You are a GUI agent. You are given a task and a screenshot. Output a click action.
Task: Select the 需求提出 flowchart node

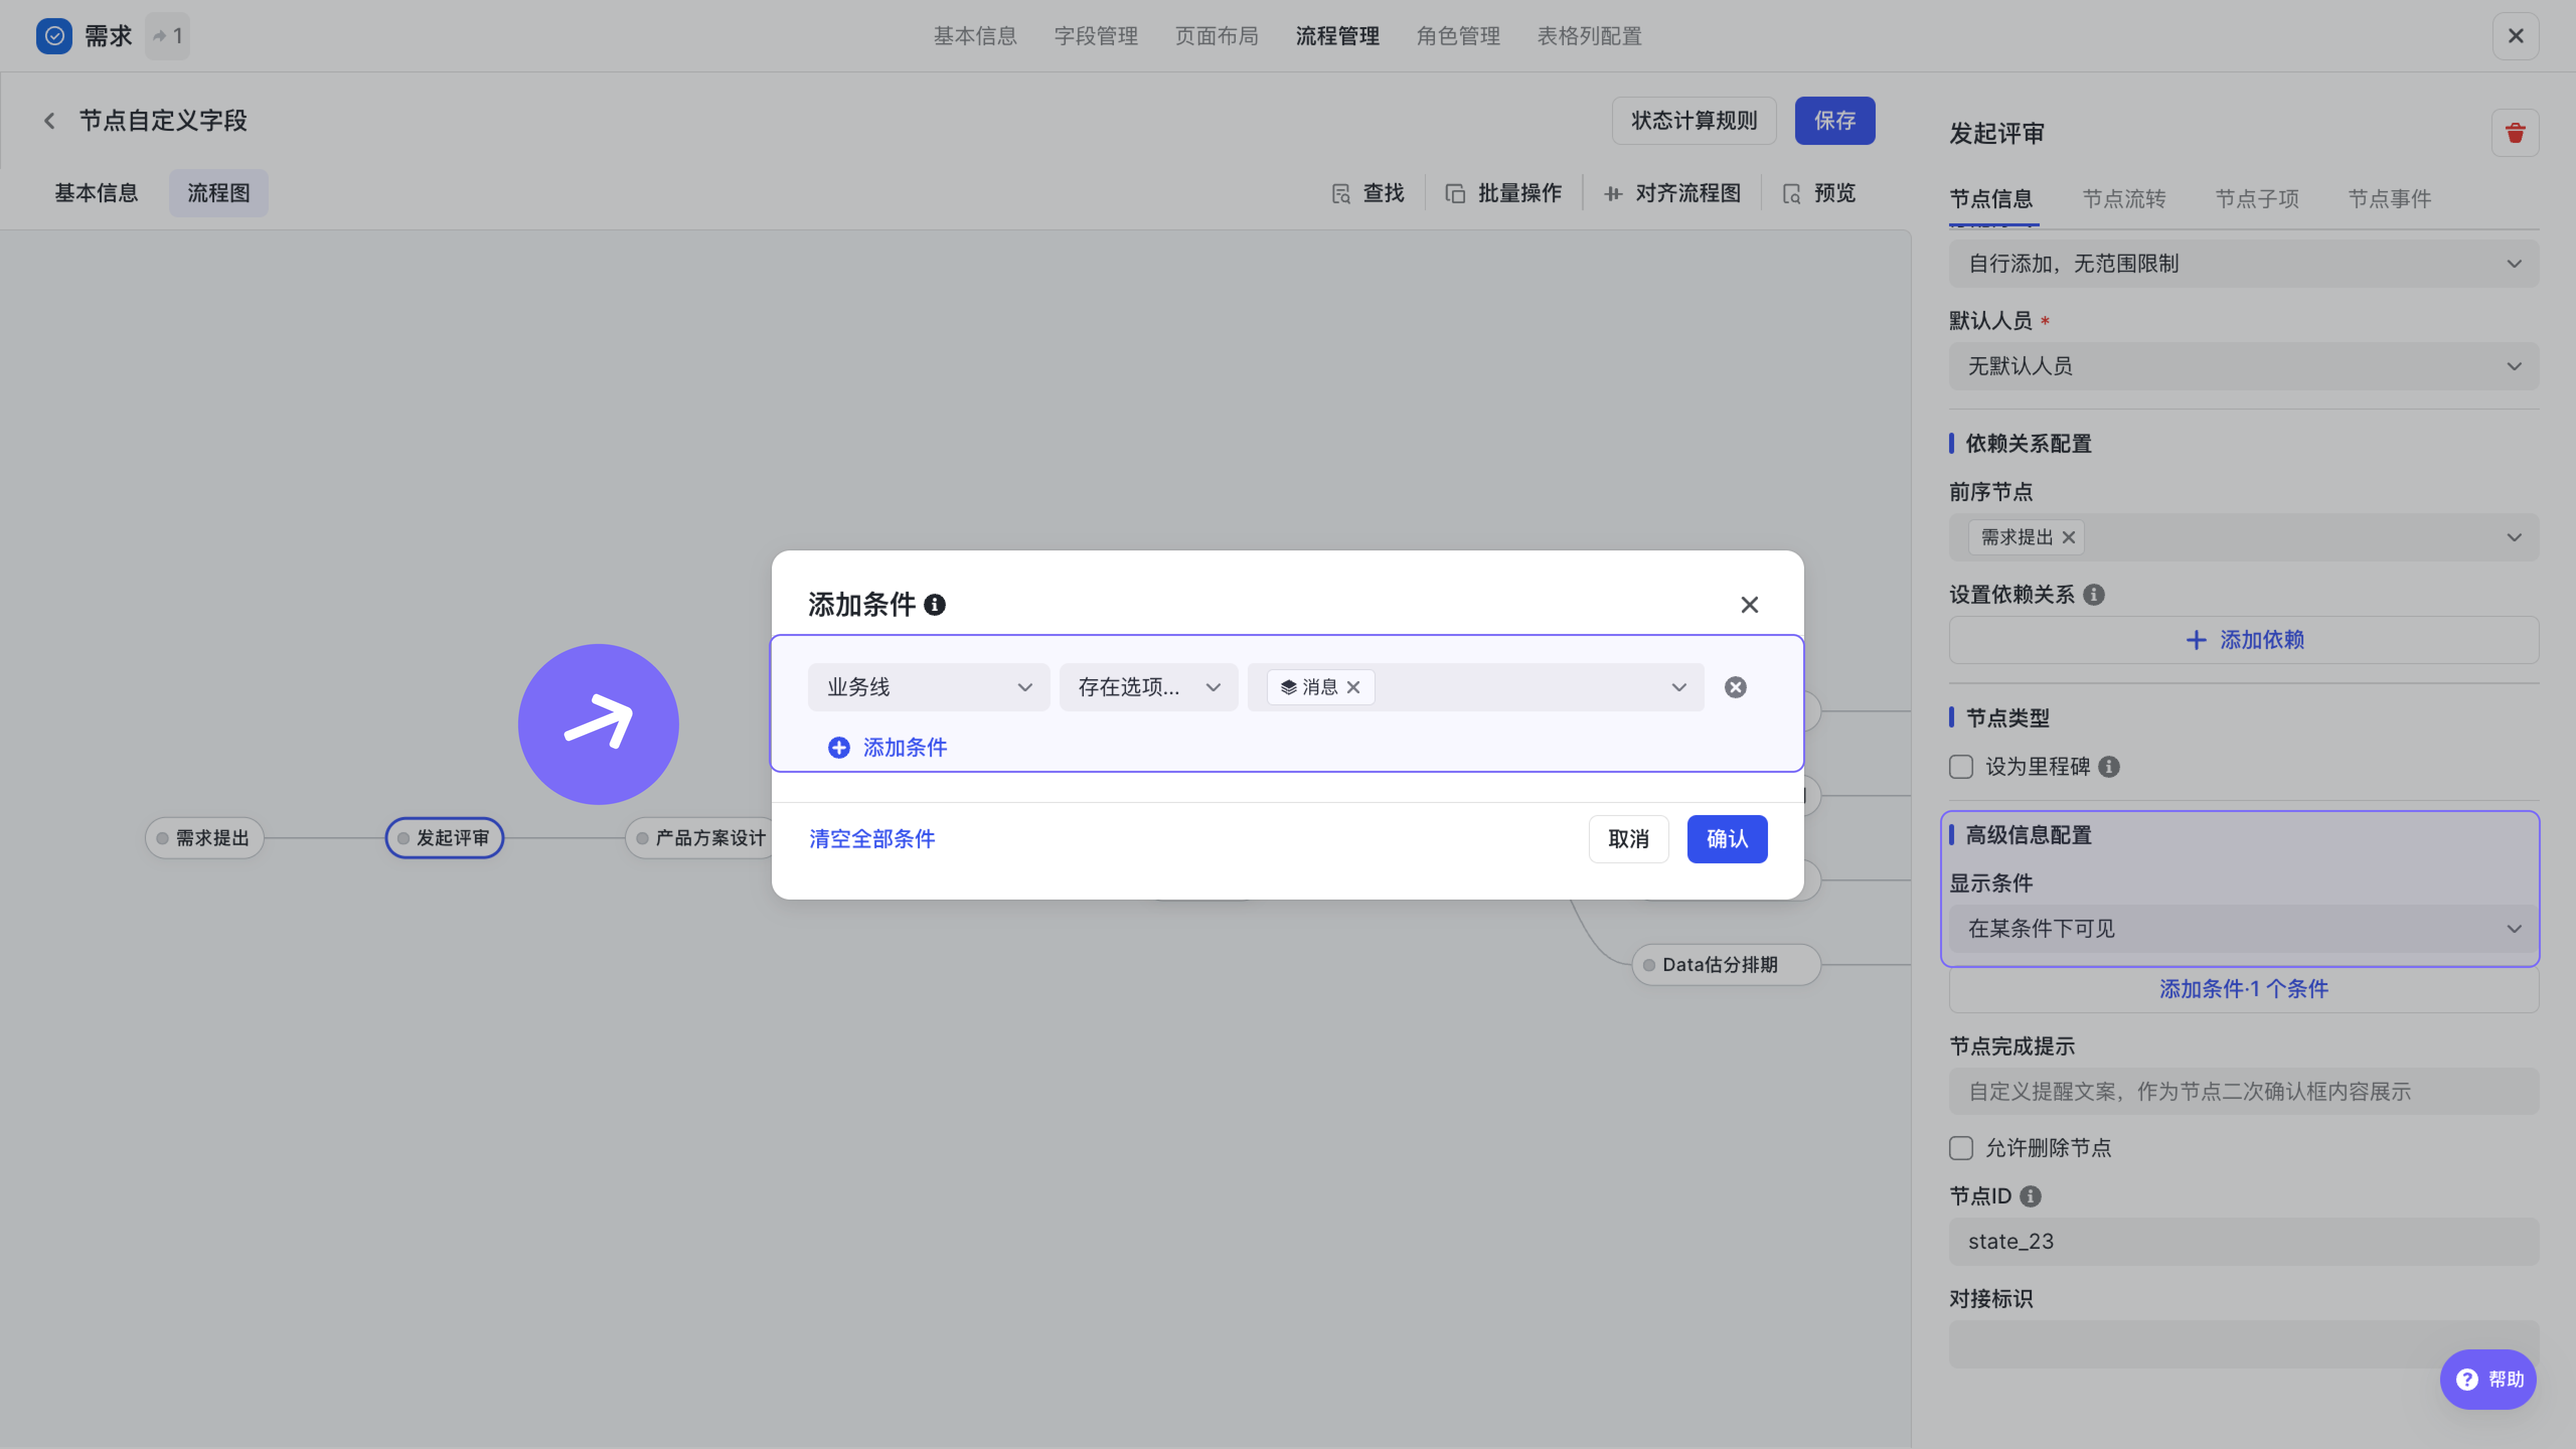(204, 838)
